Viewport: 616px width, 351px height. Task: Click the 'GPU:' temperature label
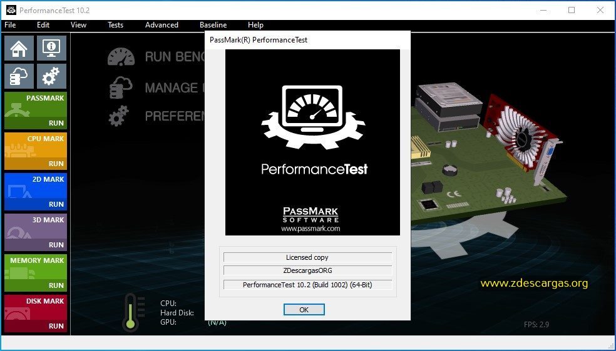coord(168,322)
